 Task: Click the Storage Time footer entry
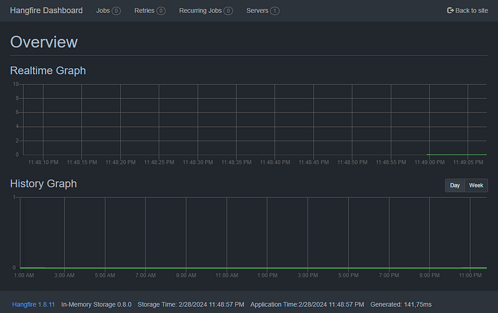coord(191,304)
